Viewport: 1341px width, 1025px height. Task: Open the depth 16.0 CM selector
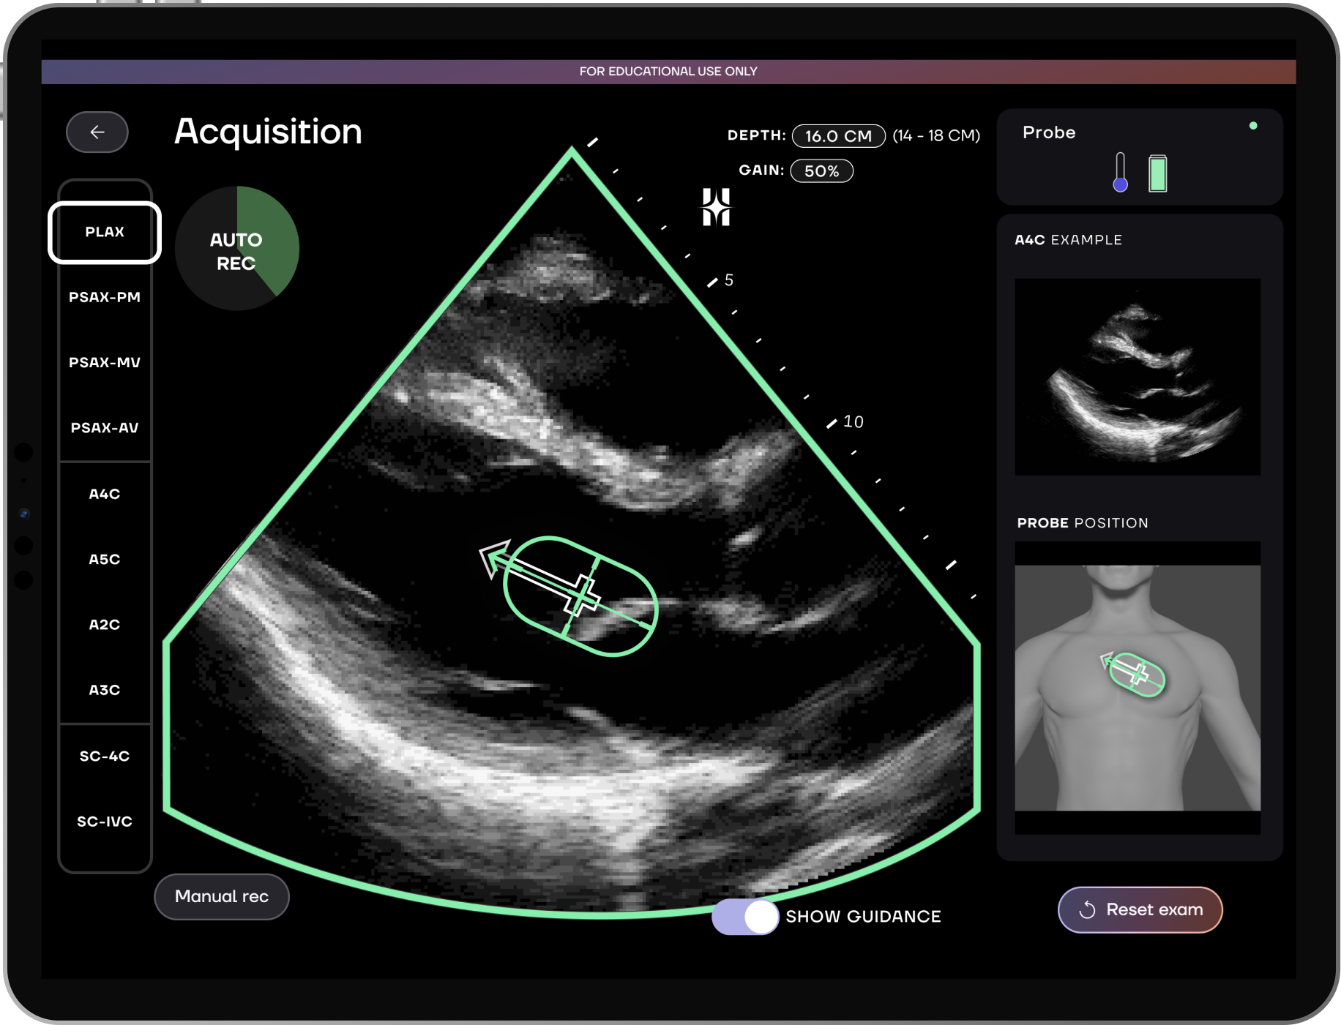click(838, 136)
